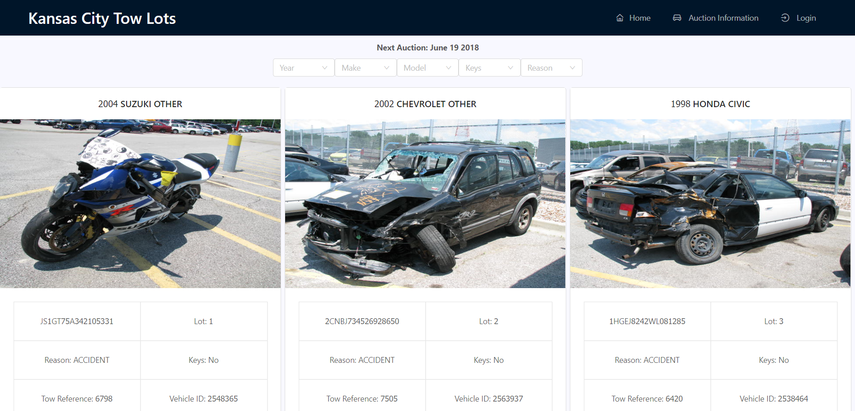Click the Model dropdown chevron icon
The width and height of the screenshot is (855, 411).
(448, 68)
